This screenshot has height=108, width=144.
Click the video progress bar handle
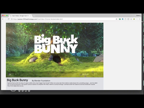(16, 74)
